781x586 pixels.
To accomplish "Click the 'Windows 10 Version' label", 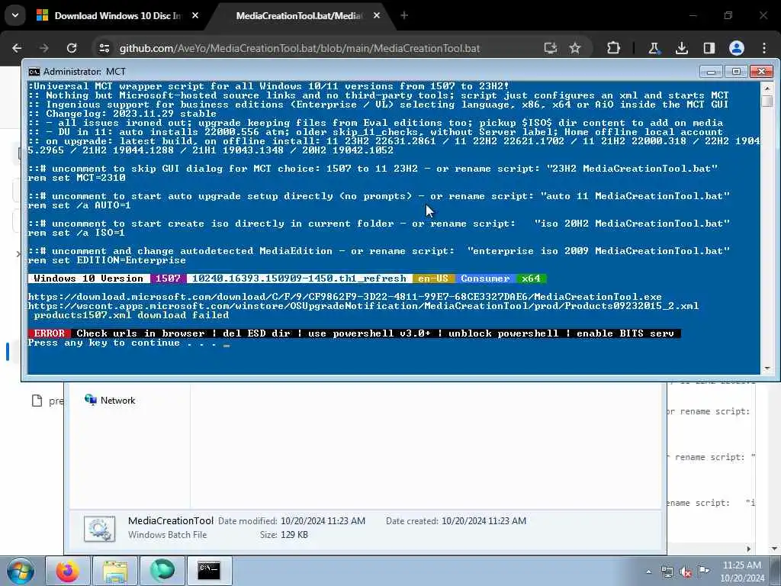I will pyautogui.click(x=88, y=279).
